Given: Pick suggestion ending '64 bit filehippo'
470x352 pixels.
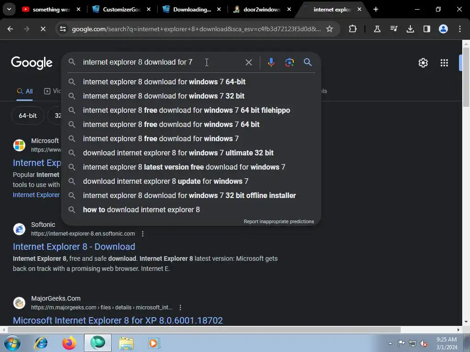Looking at the screenshot, I should (191, 110).
